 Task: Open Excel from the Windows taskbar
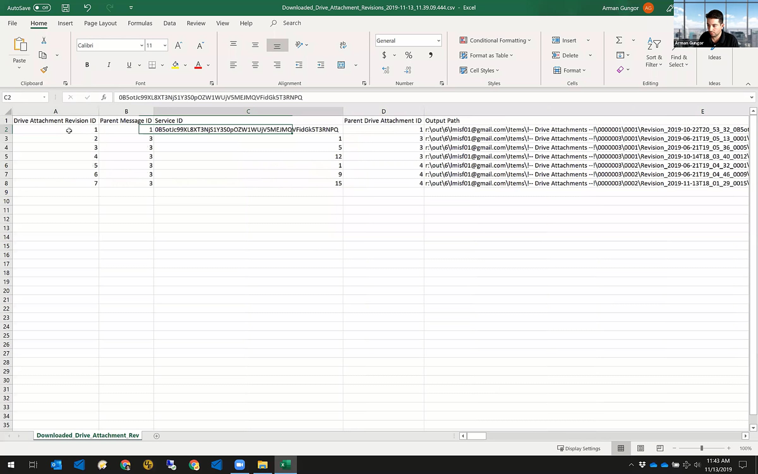(285, 465)
